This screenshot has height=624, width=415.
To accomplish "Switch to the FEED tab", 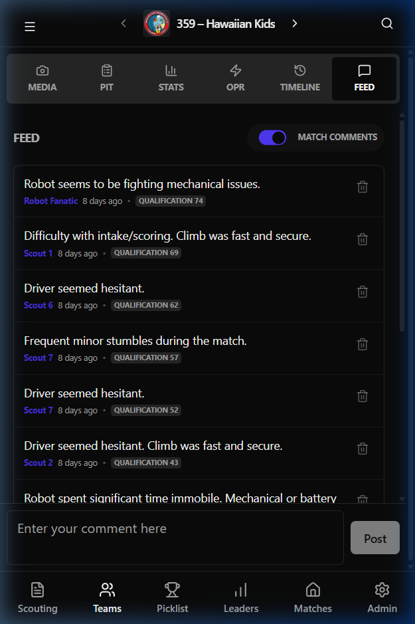I will (364, 78).
